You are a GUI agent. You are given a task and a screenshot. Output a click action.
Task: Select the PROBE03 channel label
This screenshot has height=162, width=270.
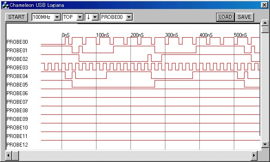pos(17,68)
